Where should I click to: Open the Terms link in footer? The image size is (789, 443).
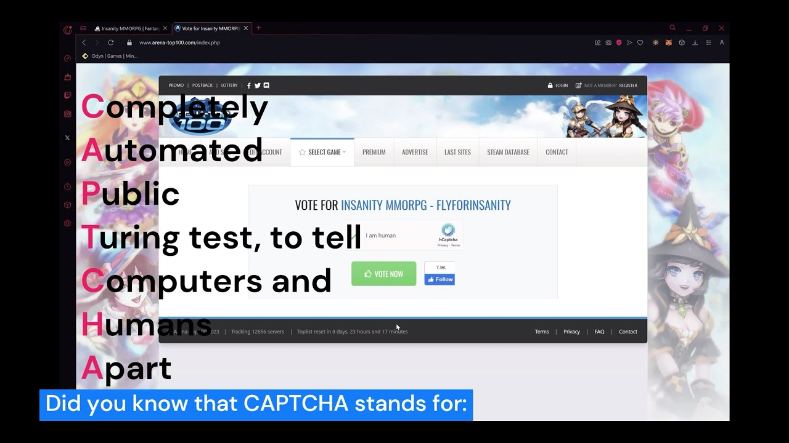tap(542, 332)
